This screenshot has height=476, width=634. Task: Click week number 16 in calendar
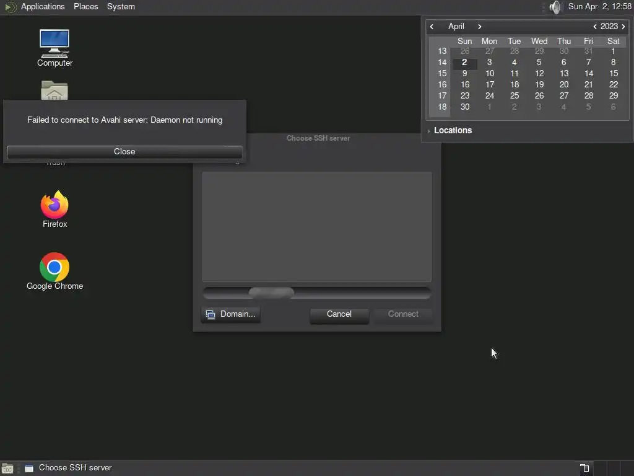[x=442, y=84]
